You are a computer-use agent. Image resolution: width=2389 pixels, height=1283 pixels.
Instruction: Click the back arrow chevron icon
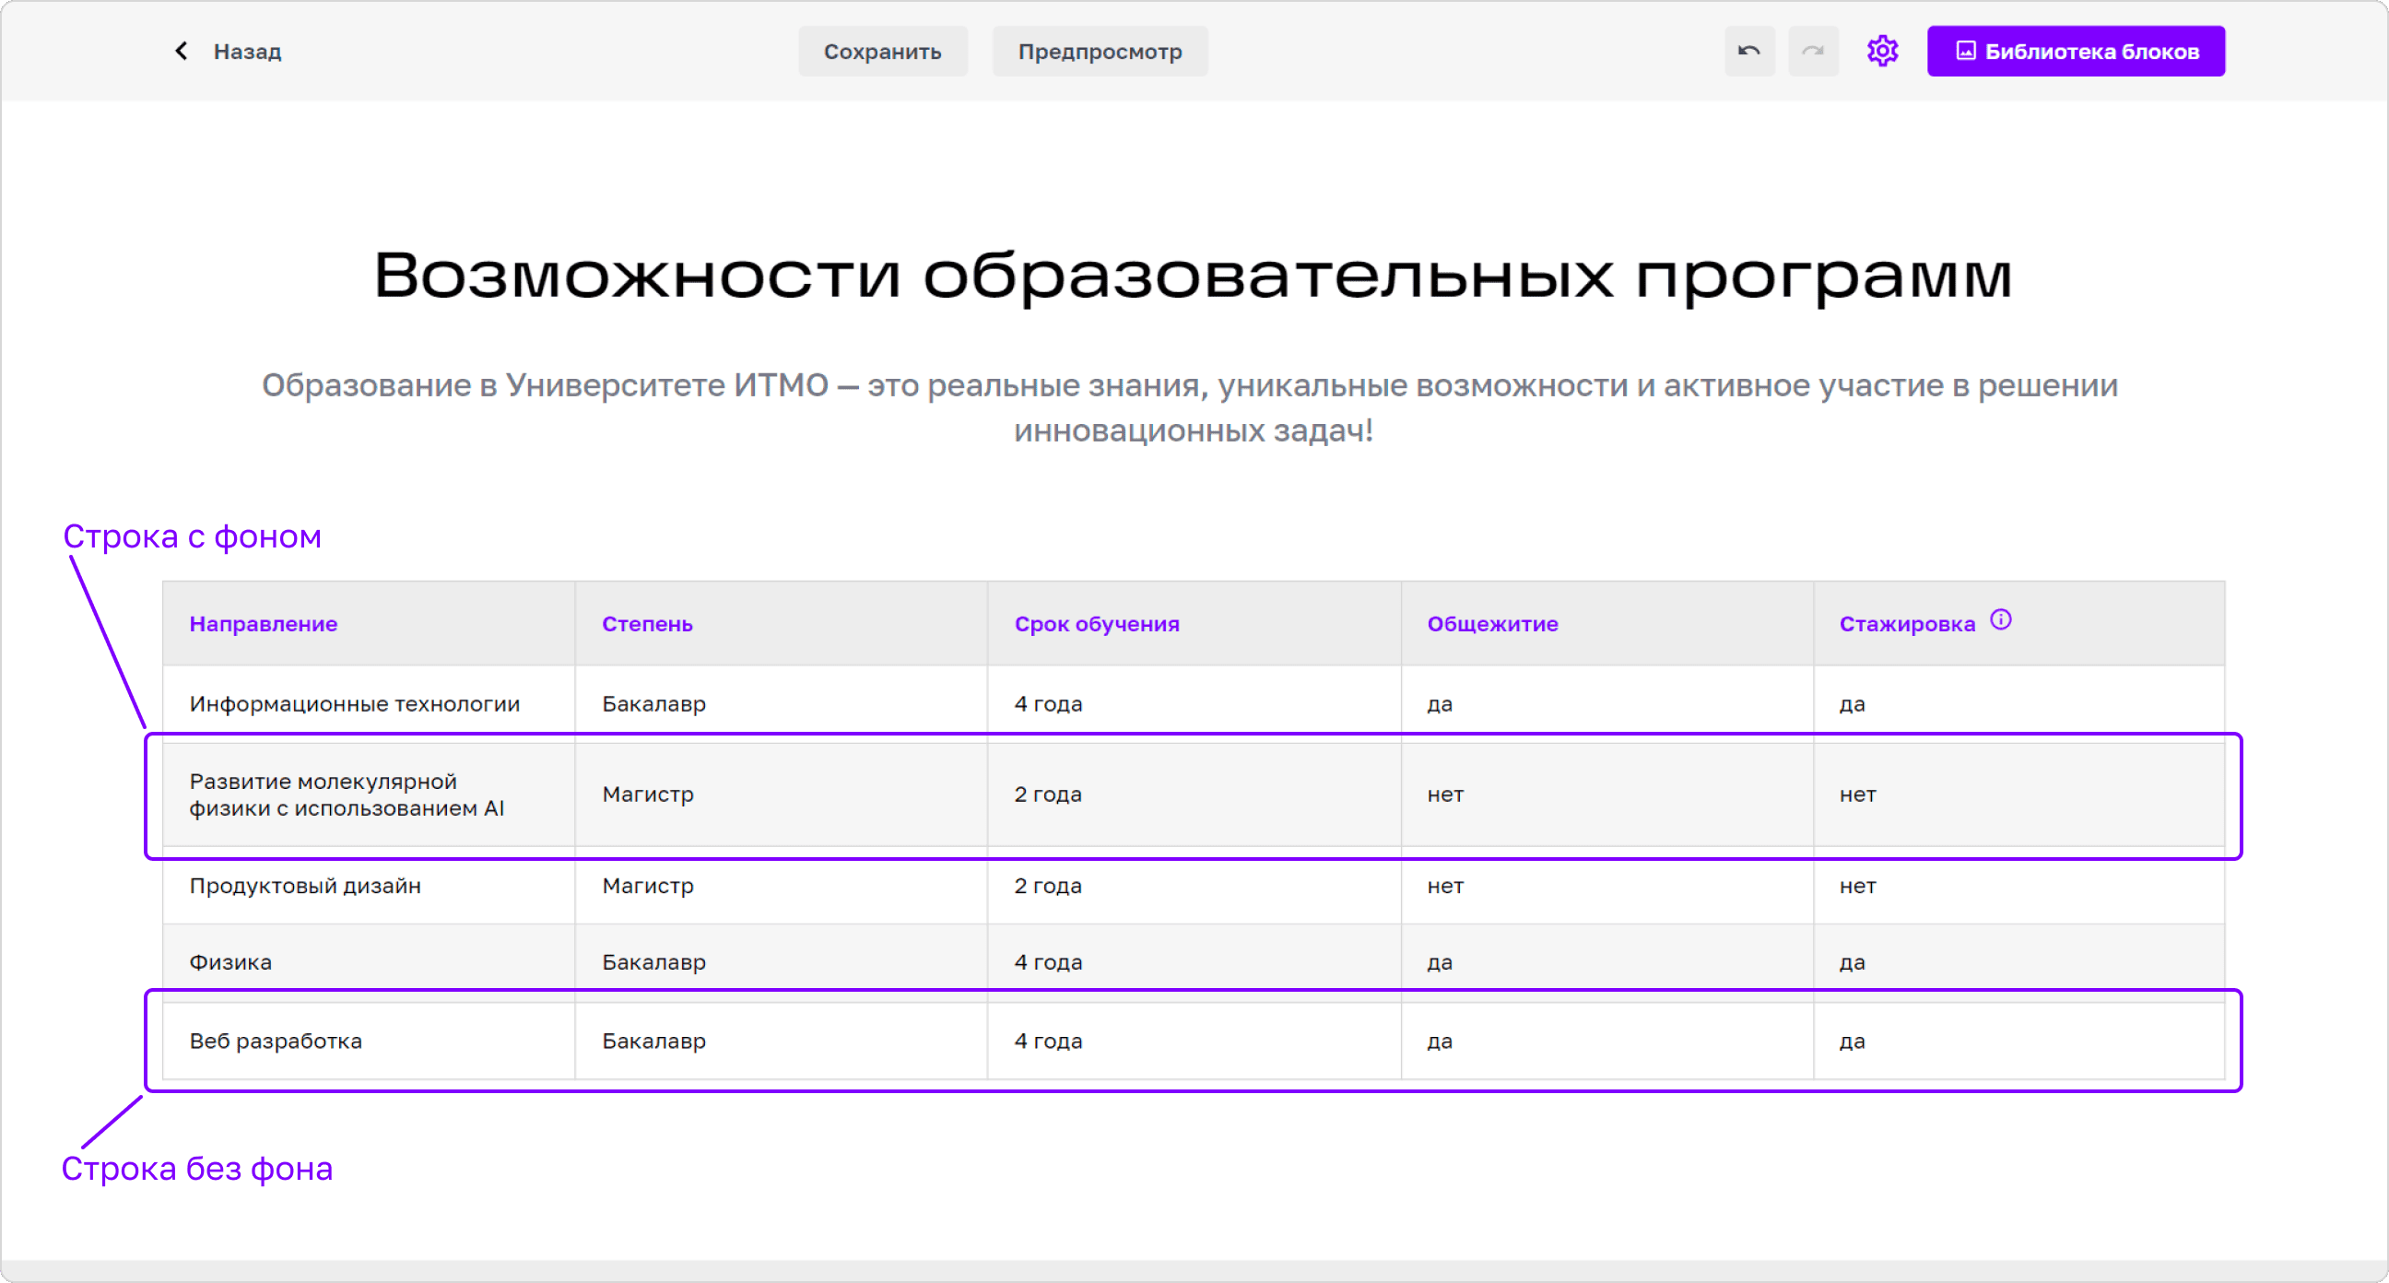pos(181,51)
